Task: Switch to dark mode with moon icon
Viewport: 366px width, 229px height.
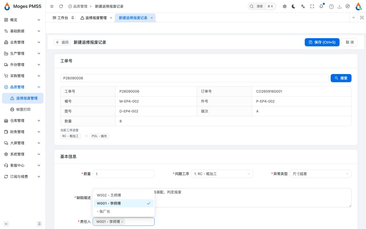Action: [294, 6]
